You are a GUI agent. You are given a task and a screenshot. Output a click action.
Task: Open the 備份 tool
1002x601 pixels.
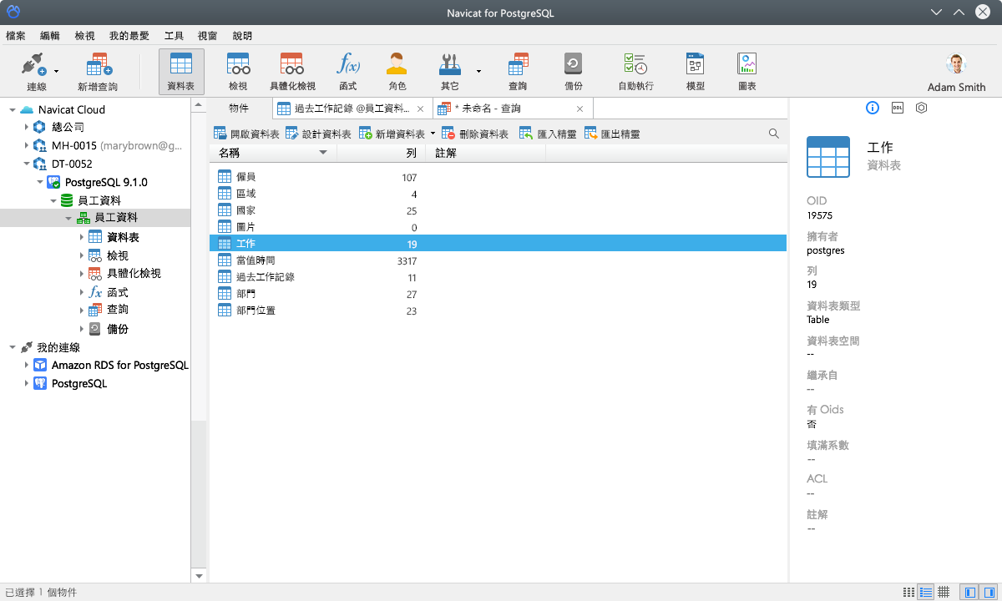click(573, 70)
